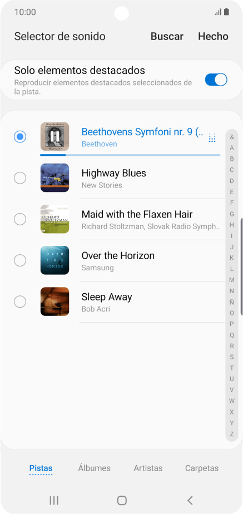Select the Highway Blues radio button
The height and width of the screenshot is (514, 243).
[x=20, y=178]
